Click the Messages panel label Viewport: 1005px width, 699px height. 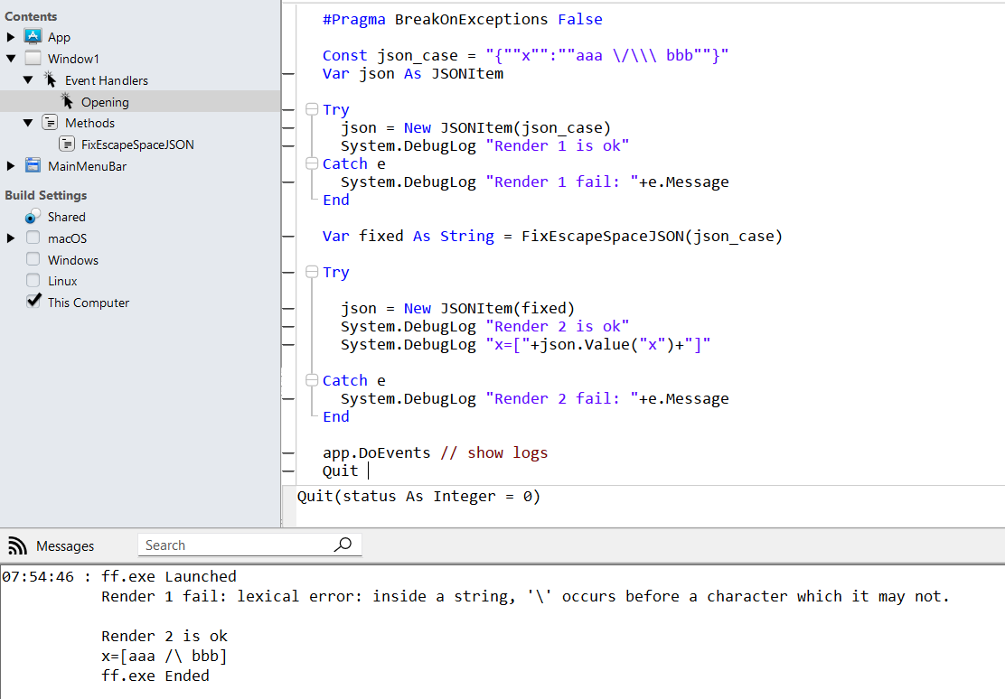[x=65, y=545]
